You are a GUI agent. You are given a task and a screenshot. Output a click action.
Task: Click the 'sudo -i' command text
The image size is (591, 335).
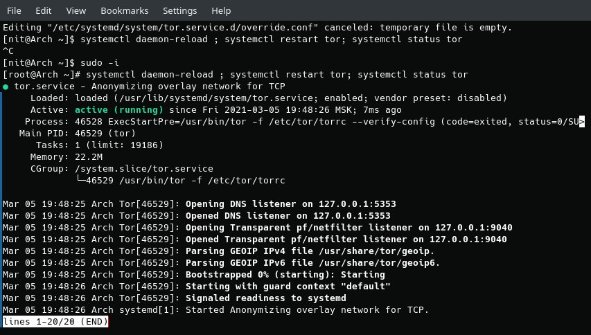pos(100,63)
